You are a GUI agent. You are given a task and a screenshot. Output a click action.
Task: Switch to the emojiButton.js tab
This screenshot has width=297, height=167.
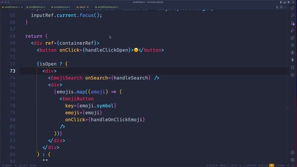click(x=35, y=7)
